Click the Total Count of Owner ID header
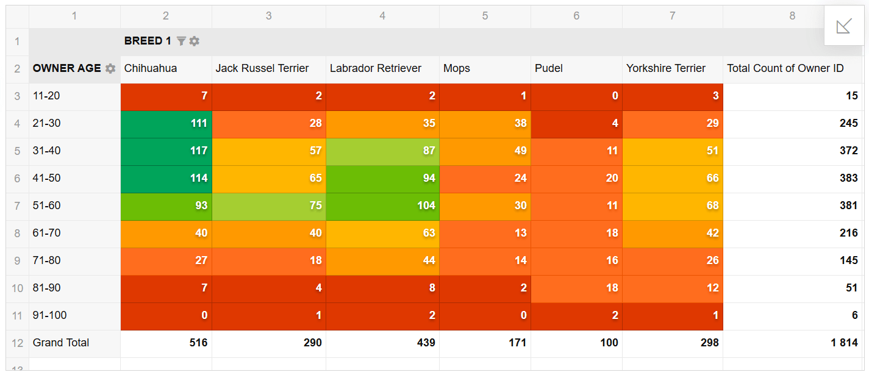 [785, 68]
